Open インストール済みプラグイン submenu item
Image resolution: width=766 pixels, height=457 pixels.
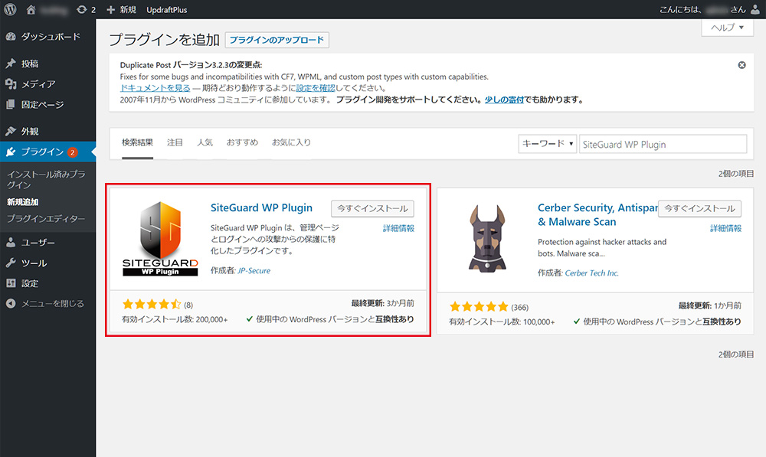click(x=46, y=179)
